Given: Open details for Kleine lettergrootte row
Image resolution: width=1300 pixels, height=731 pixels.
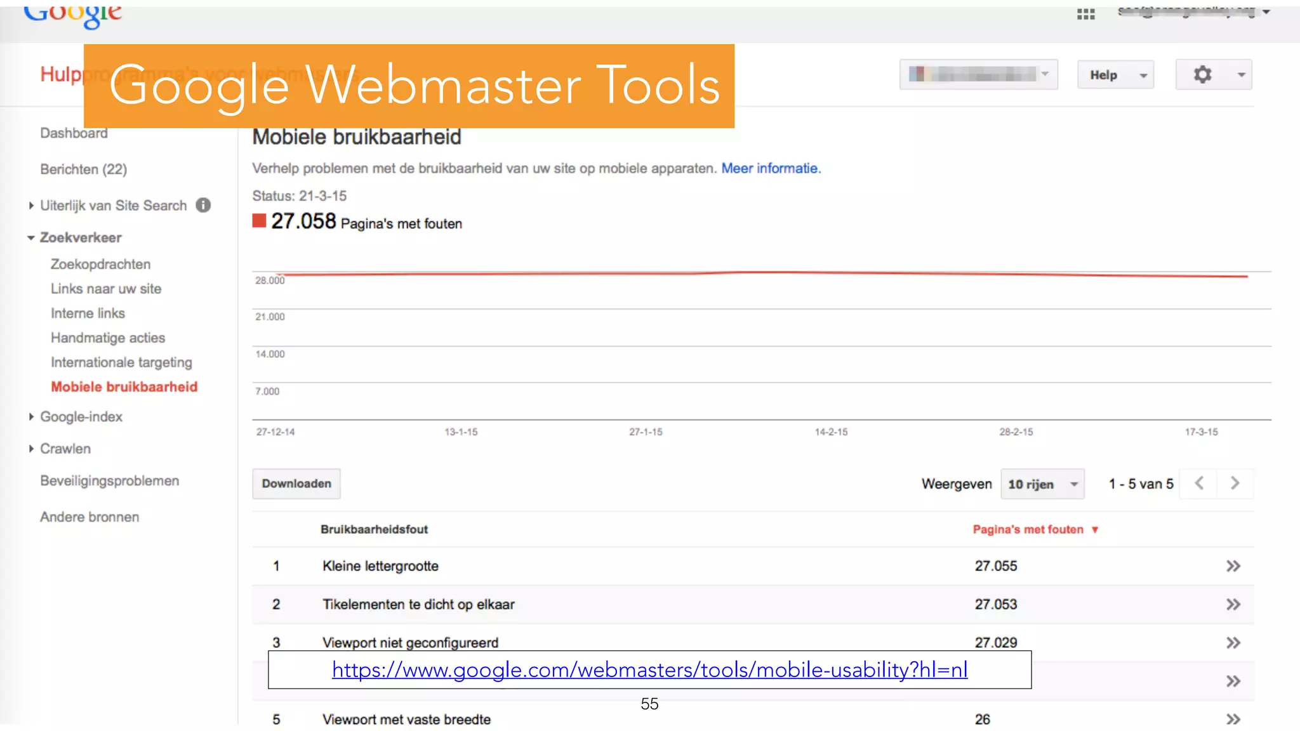Looking at the screenshot, I should point(1233,566).
